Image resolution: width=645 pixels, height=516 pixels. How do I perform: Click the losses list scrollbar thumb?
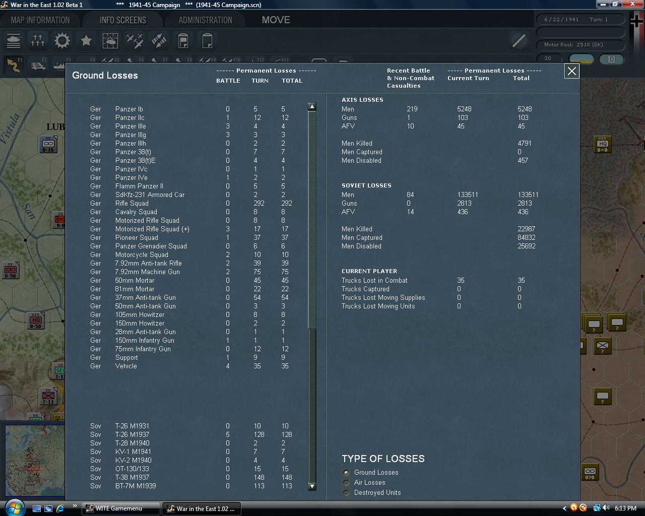(x=312, y=220)
